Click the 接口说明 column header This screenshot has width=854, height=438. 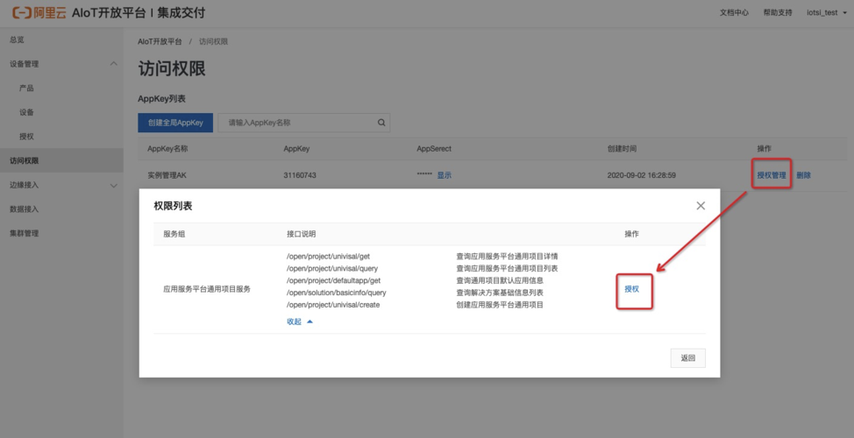pyautogui.click(x=302, y=234)
